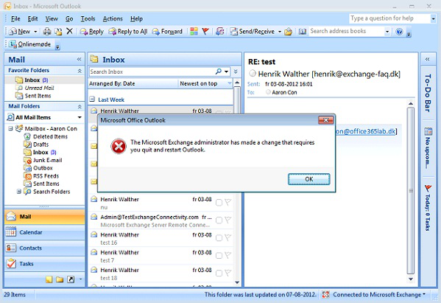
Task: Click the Search Inbox field
Action: tap(152, 72)
